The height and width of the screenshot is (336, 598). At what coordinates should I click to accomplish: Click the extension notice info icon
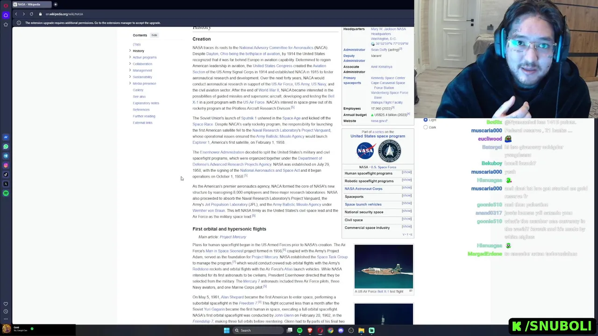[19, 23]
